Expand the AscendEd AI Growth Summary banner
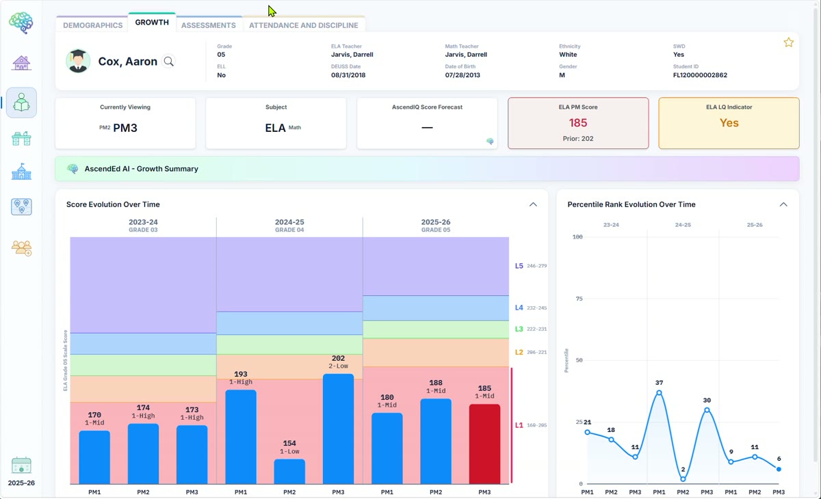Screen dimensions: 821x499 click(x=427, y=169)
